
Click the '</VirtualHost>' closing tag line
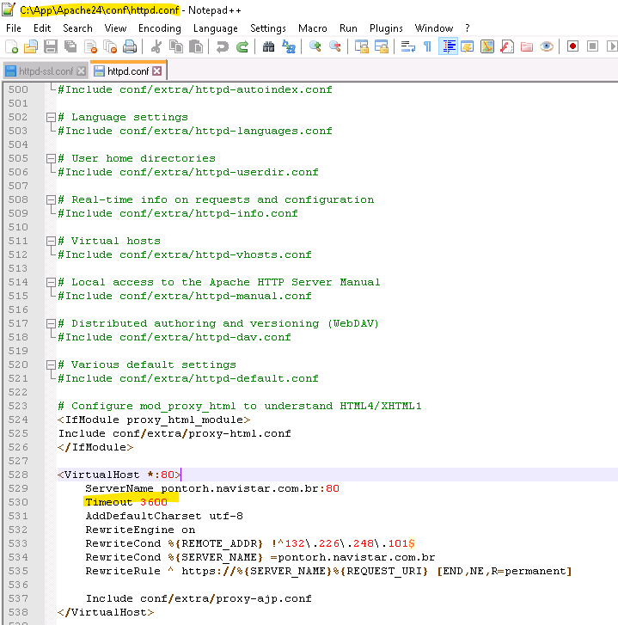[106, 612]
